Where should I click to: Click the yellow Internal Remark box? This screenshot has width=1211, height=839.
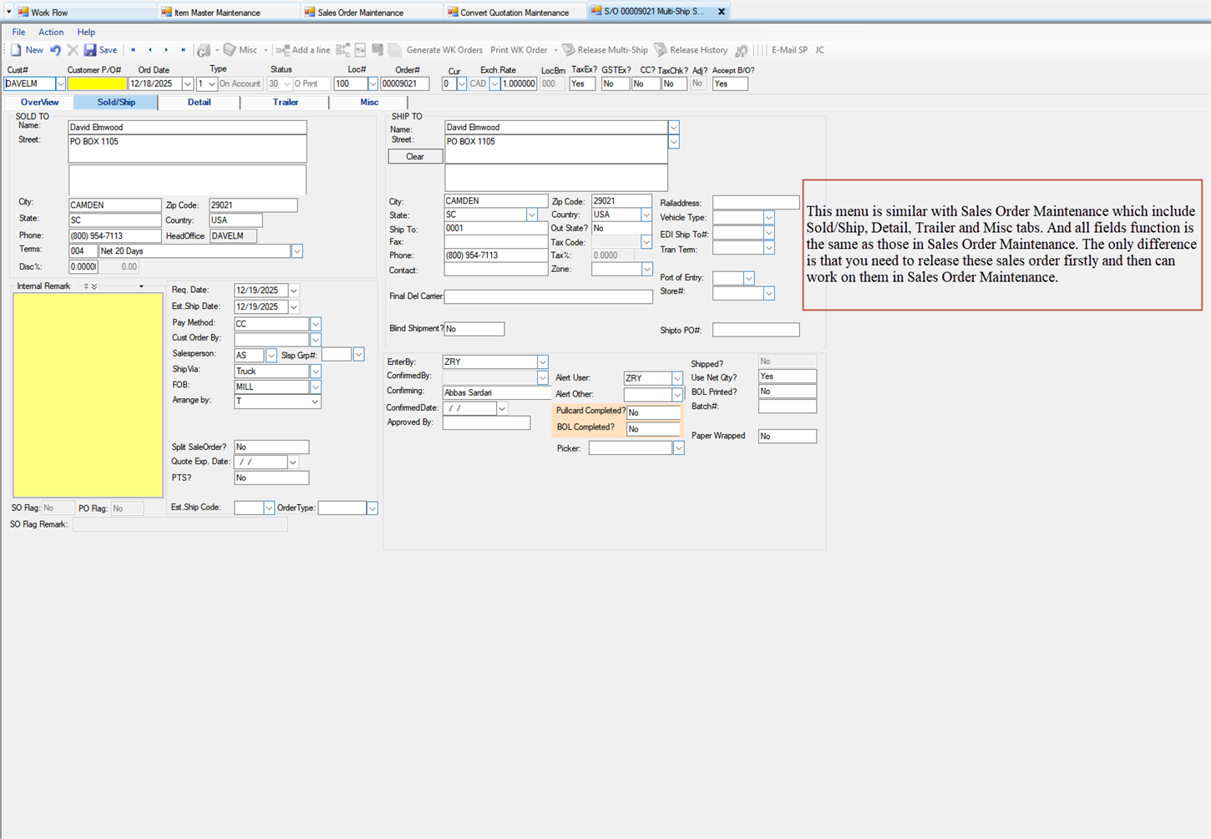click(x=88, y=395)
